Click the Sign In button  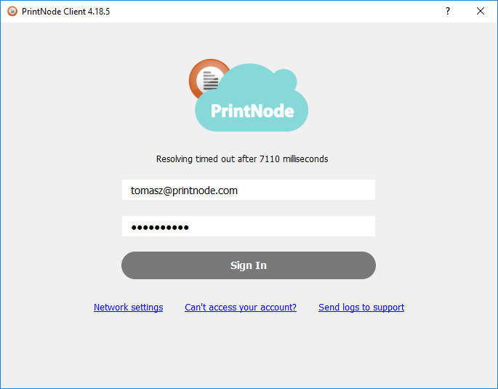pos(249,265)
